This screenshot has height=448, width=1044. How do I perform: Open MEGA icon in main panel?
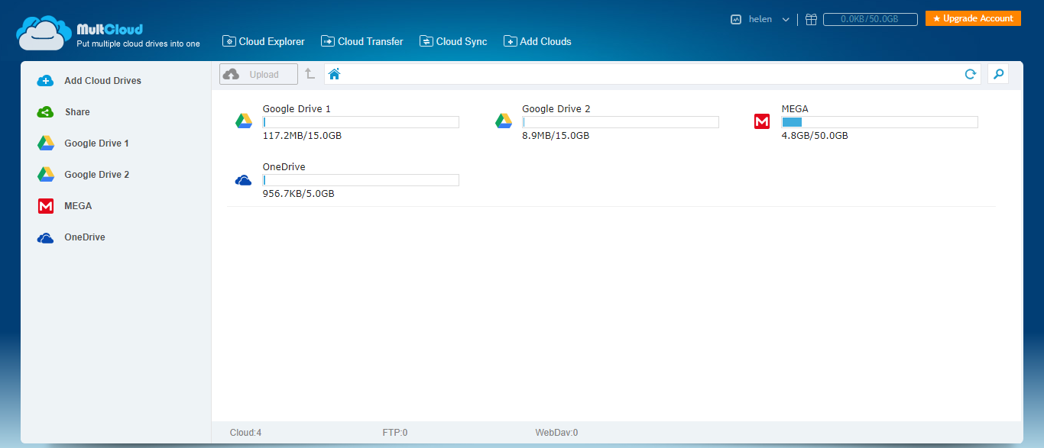point(762,121)
